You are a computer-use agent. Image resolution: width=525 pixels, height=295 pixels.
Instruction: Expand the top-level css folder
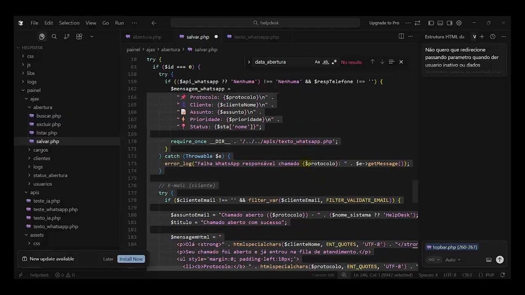[30, 56]
